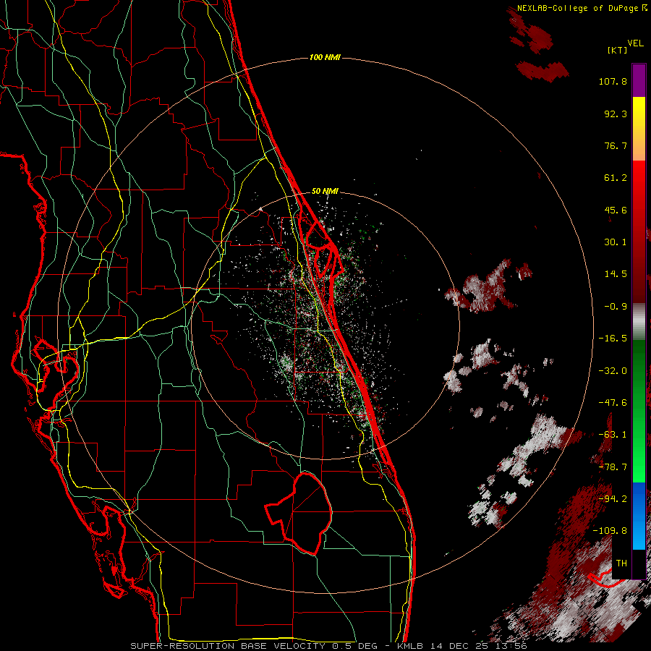Click the 30.1 velocity scale value
The image size is (651, 651).
616,242
